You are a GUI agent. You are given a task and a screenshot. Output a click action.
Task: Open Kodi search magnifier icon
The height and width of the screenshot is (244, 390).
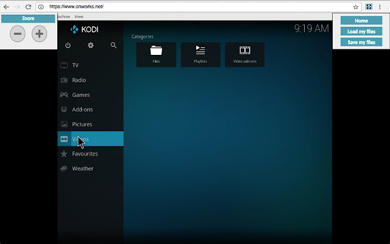[x=113, y=45]
